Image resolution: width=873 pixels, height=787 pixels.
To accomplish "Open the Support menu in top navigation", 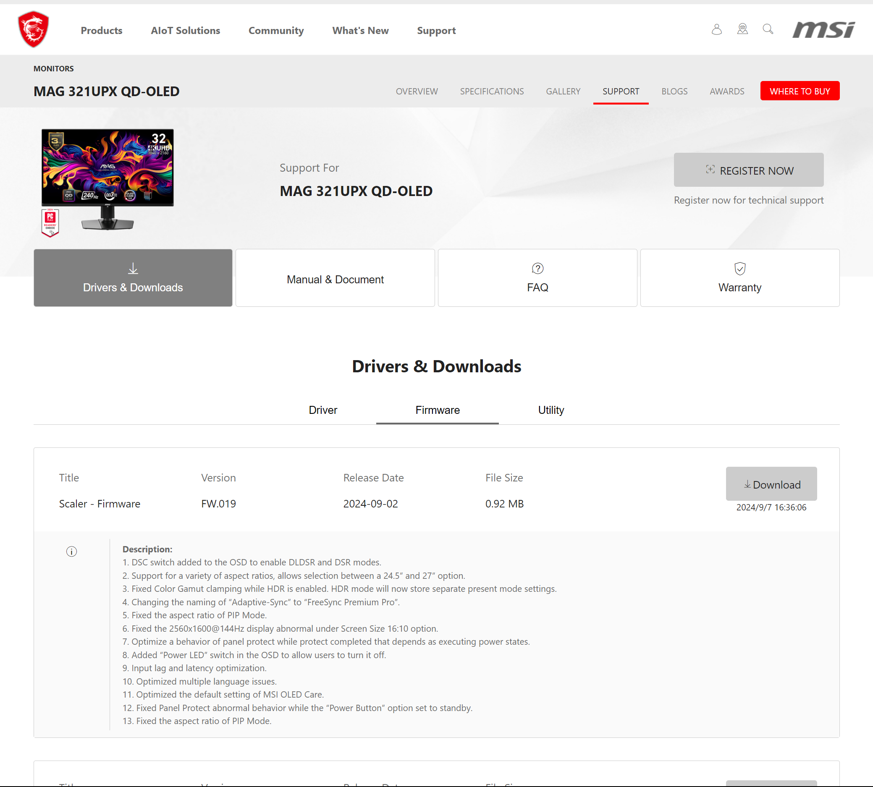I will [x=436, y=31].
